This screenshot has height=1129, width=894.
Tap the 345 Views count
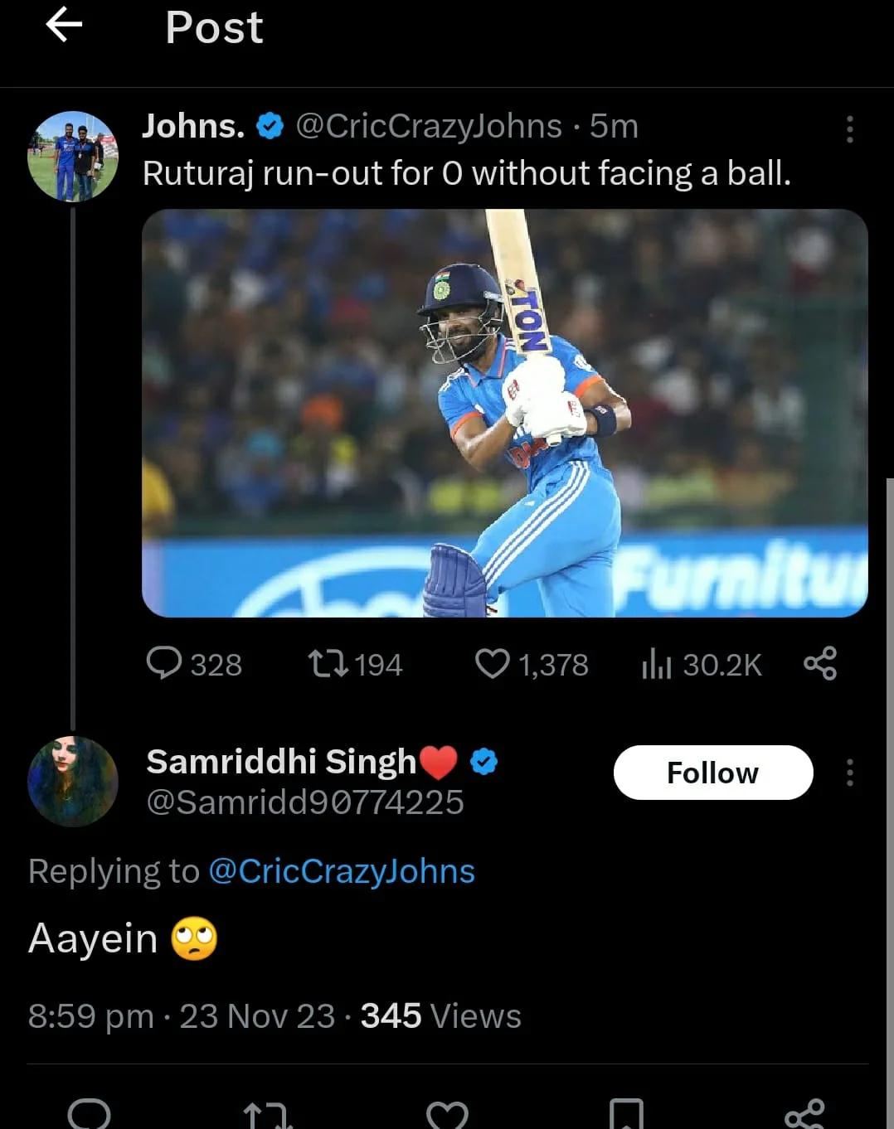(440, 1016)
